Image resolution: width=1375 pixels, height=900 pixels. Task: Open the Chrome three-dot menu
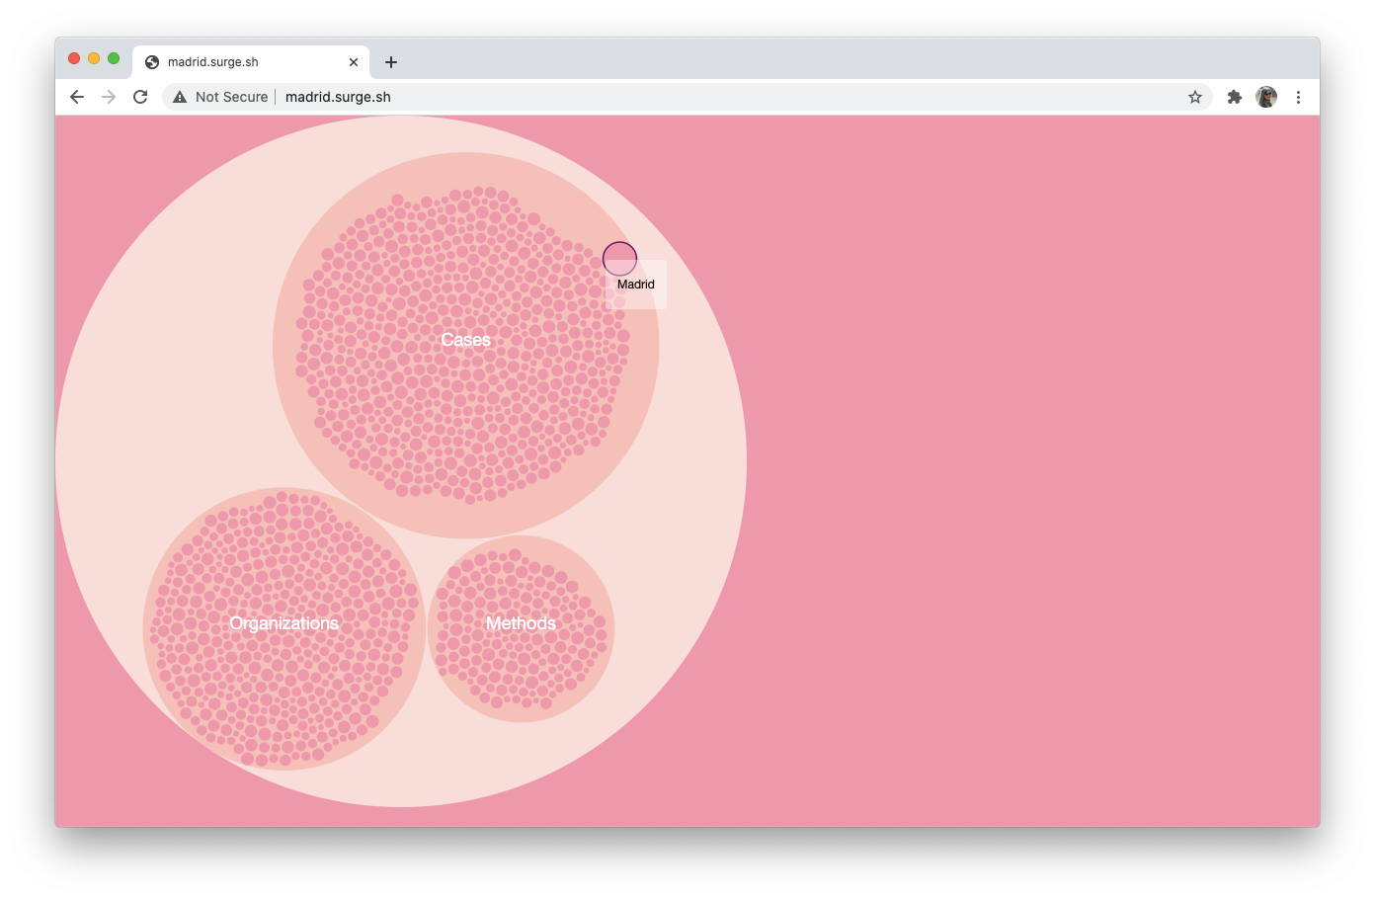pyautogui.click(x=1298, y=97)
